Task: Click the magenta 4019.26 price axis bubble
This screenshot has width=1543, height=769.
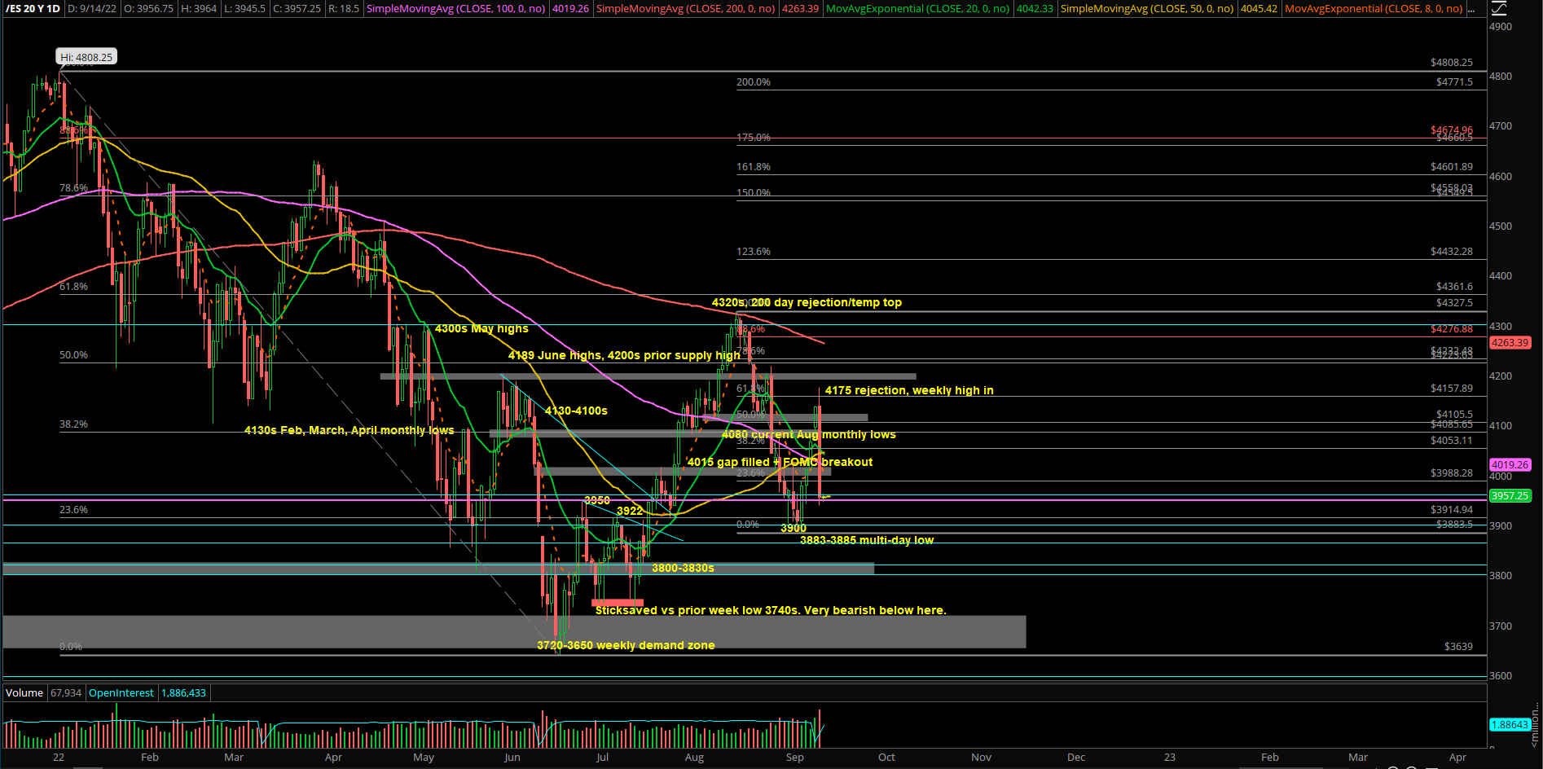Action: tap(1510, 465)
